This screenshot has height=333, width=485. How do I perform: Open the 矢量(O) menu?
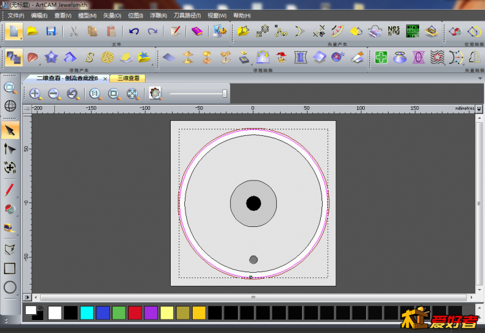tap(113, 15)
